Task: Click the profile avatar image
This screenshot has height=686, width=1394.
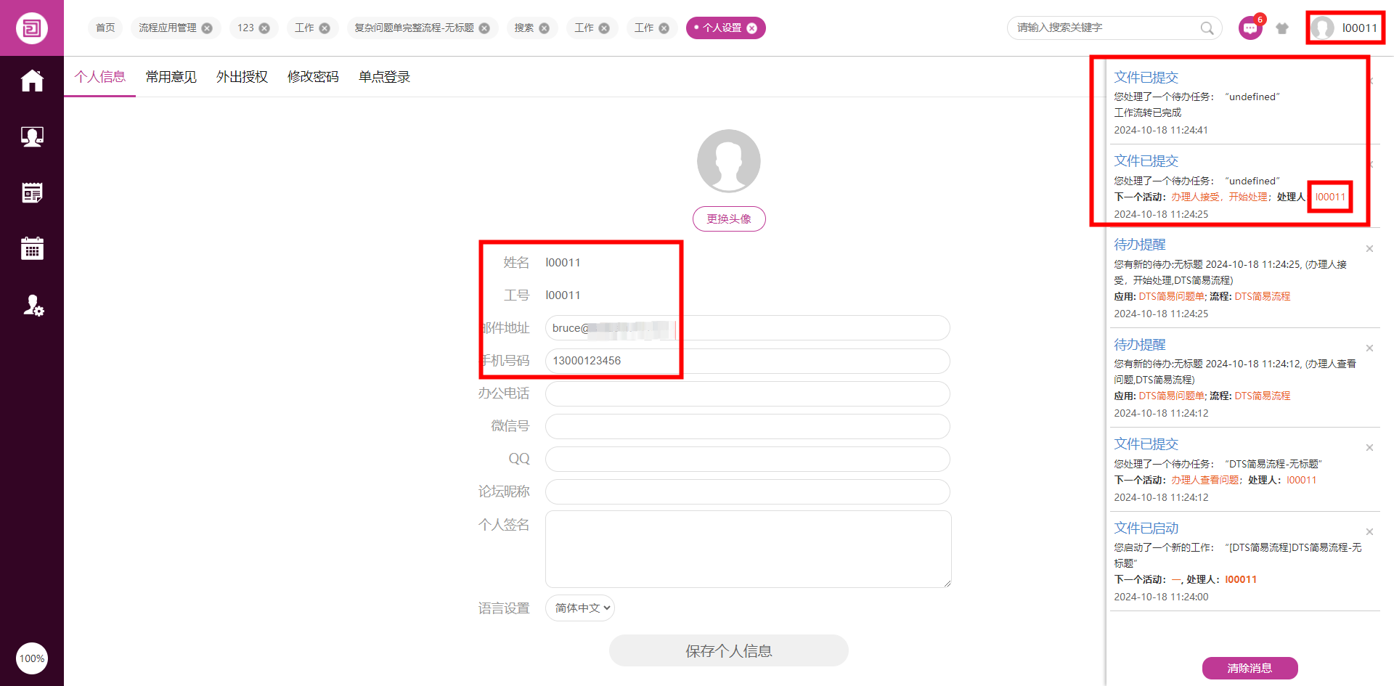Action: (x=729, y=161)
